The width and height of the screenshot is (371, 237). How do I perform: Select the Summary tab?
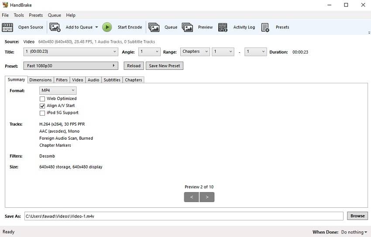tap(16, 79)
